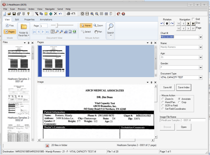Open the File menu

click(x=5, y=9)
